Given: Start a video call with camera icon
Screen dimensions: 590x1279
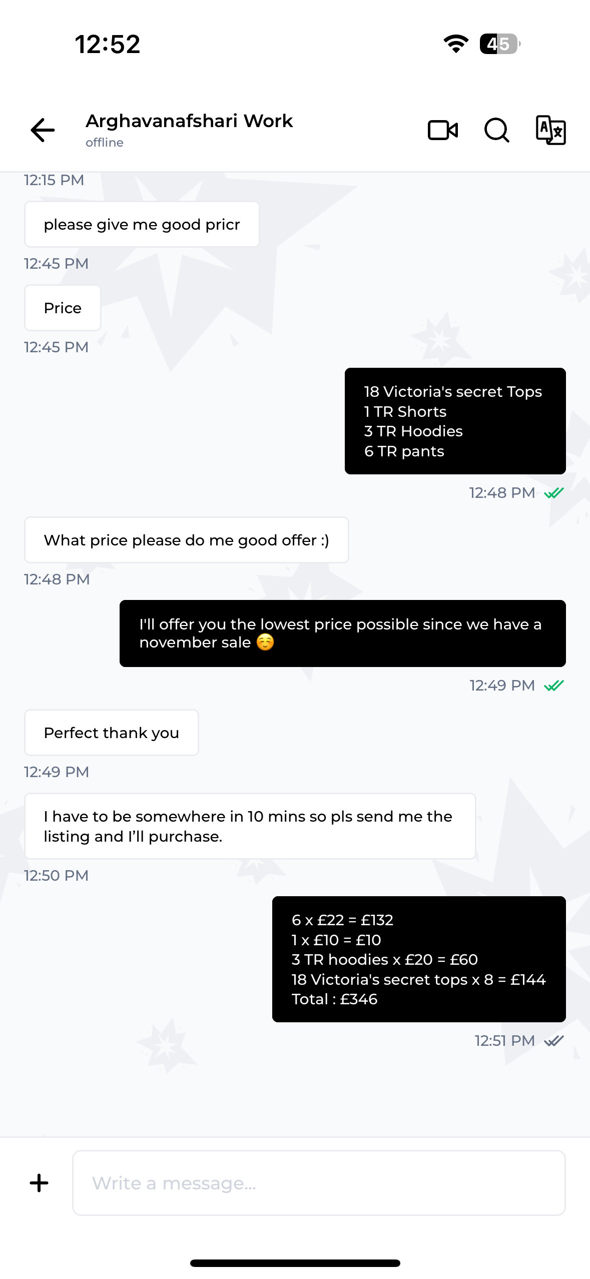Looking at the screenshot, I should (x=443, y=131).
